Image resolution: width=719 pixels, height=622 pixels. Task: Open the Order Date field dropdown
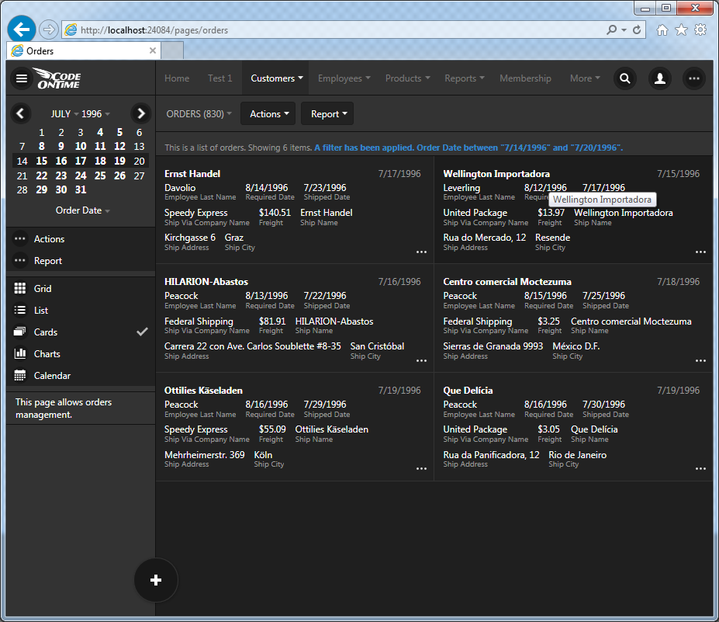pyautogui.click(x=82, y=210)
